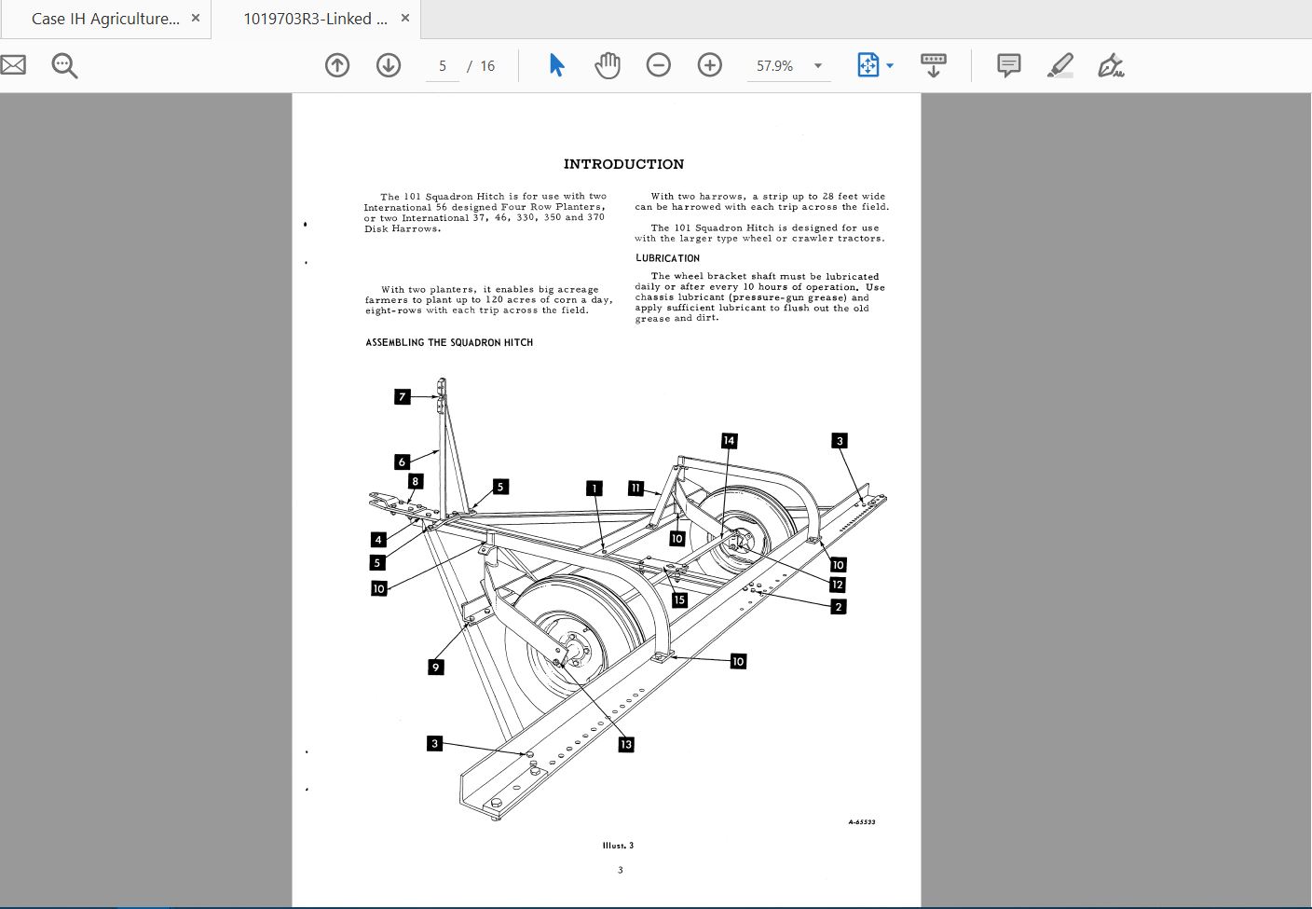Add a comment sticky note

click(1008, 65)
